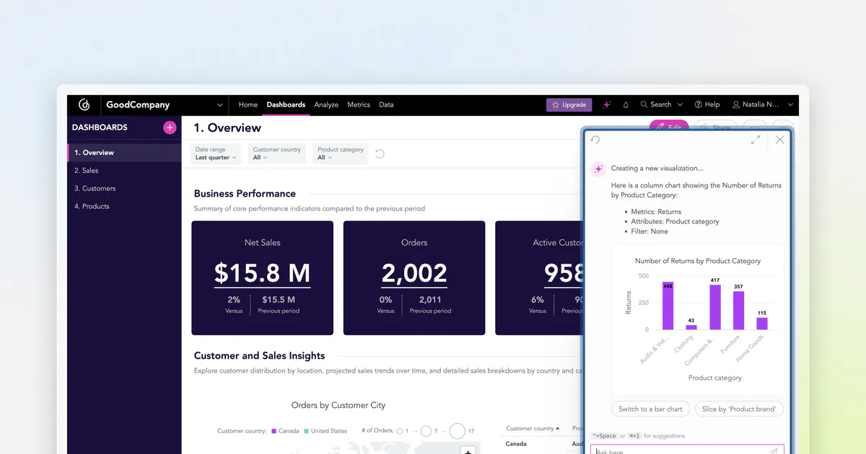The image size is (866, 454).
Task: Open Customer country All filter dropdown
Action: click(x=276, y=153)
